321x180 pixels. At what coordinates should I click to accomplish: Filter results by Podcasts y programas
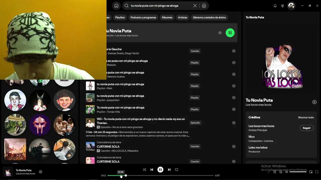(143, 17)
